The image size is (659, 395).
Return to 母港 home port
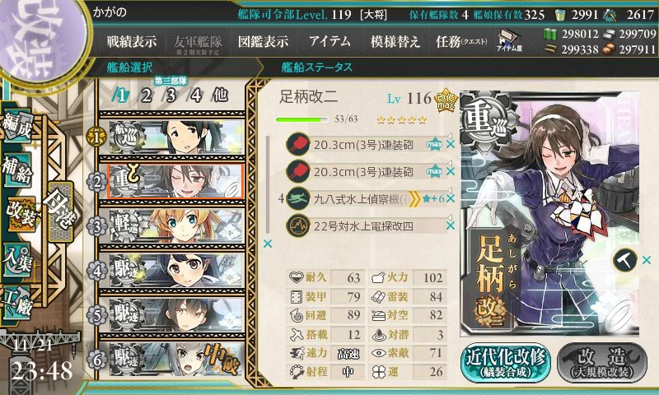point(60,211)
